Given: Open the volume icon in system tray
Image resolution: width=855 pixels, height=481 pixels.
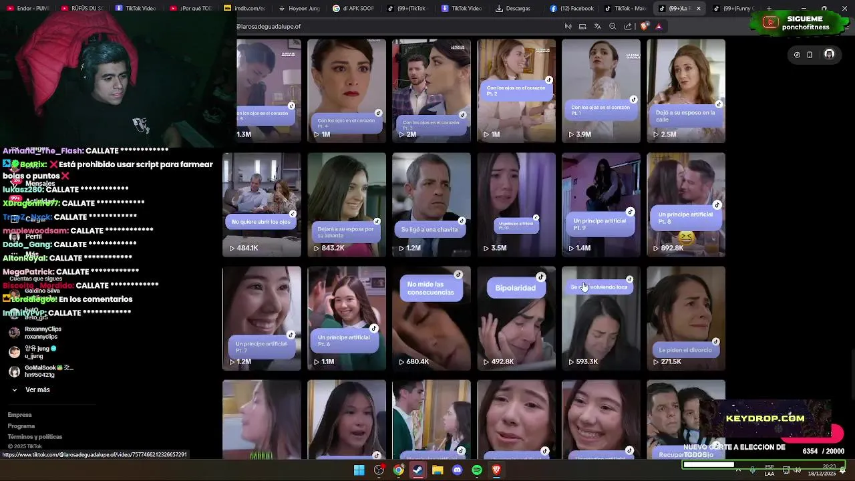Looking at the screenshot, I should [x=797, y=470].
